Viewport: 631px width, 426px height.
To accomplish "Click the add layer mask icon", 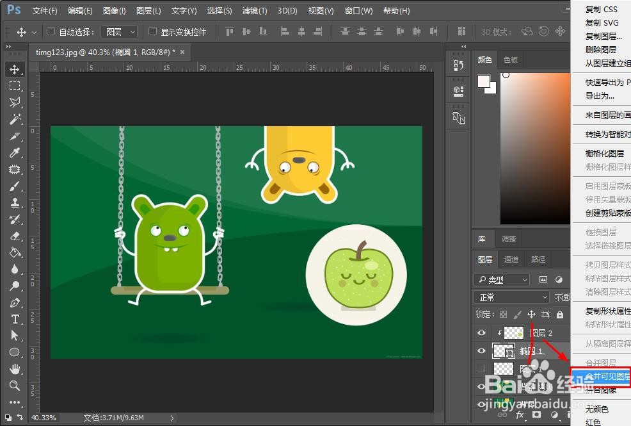I will coord(536,414).
